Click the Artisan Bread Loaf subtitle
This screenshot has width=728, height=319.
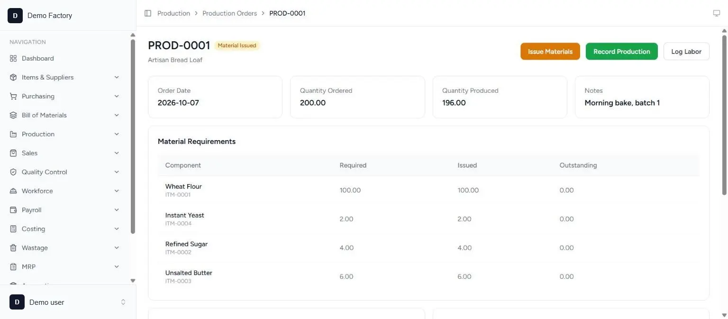(x=175, y=60)
